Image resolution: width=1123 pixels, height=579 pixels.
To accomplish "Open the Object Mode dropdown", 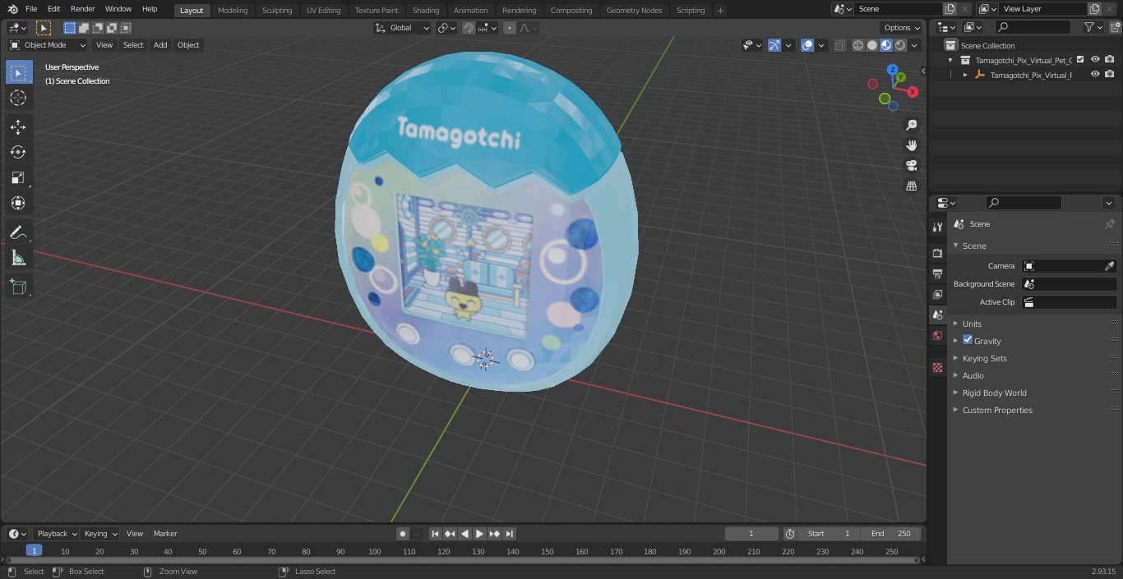I will coord(48,45).
